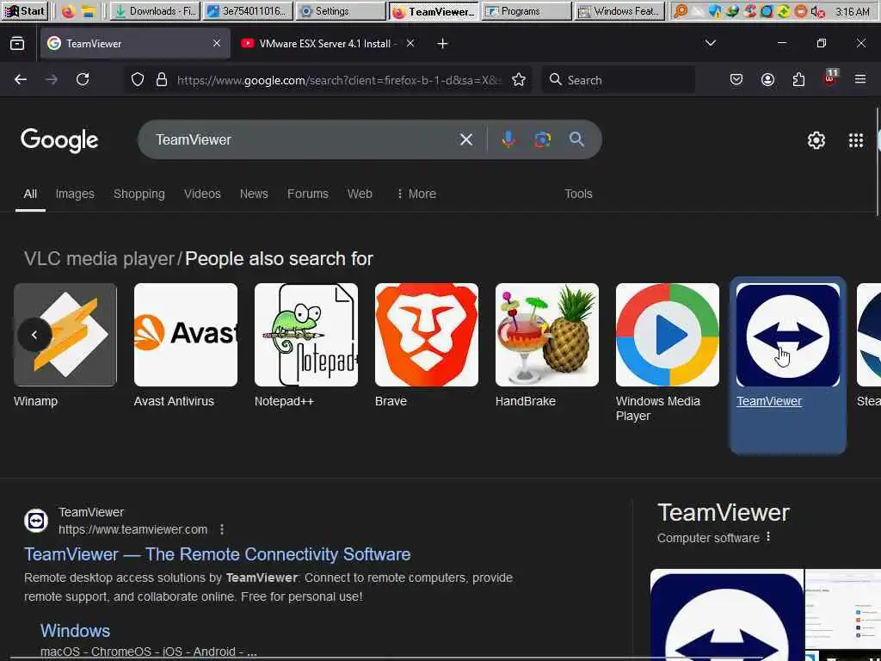The image size is (881, 661).
Task: Close the VMware ESX Server tab
Action: 410,43
